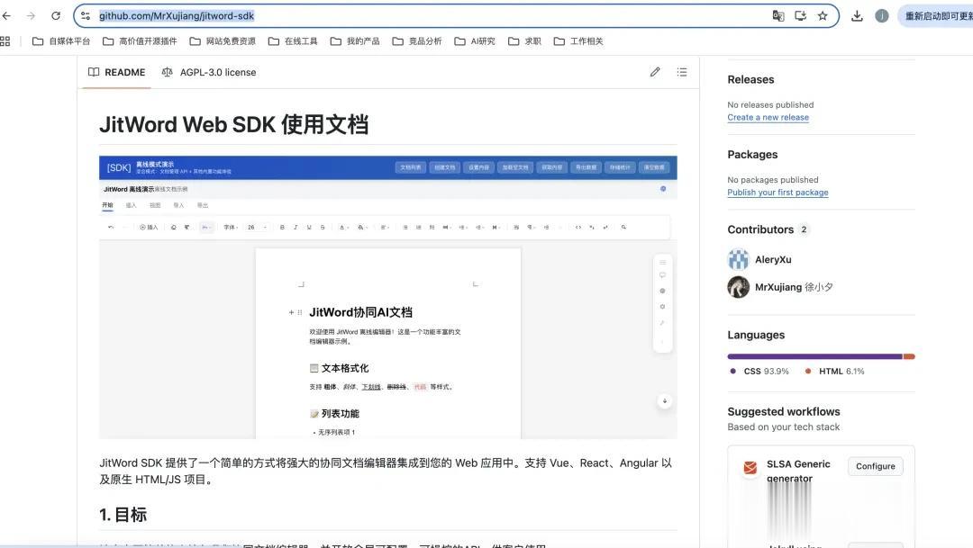Click the HTML 6.1% language entry

pyautogui.click(x=834, y=372)
